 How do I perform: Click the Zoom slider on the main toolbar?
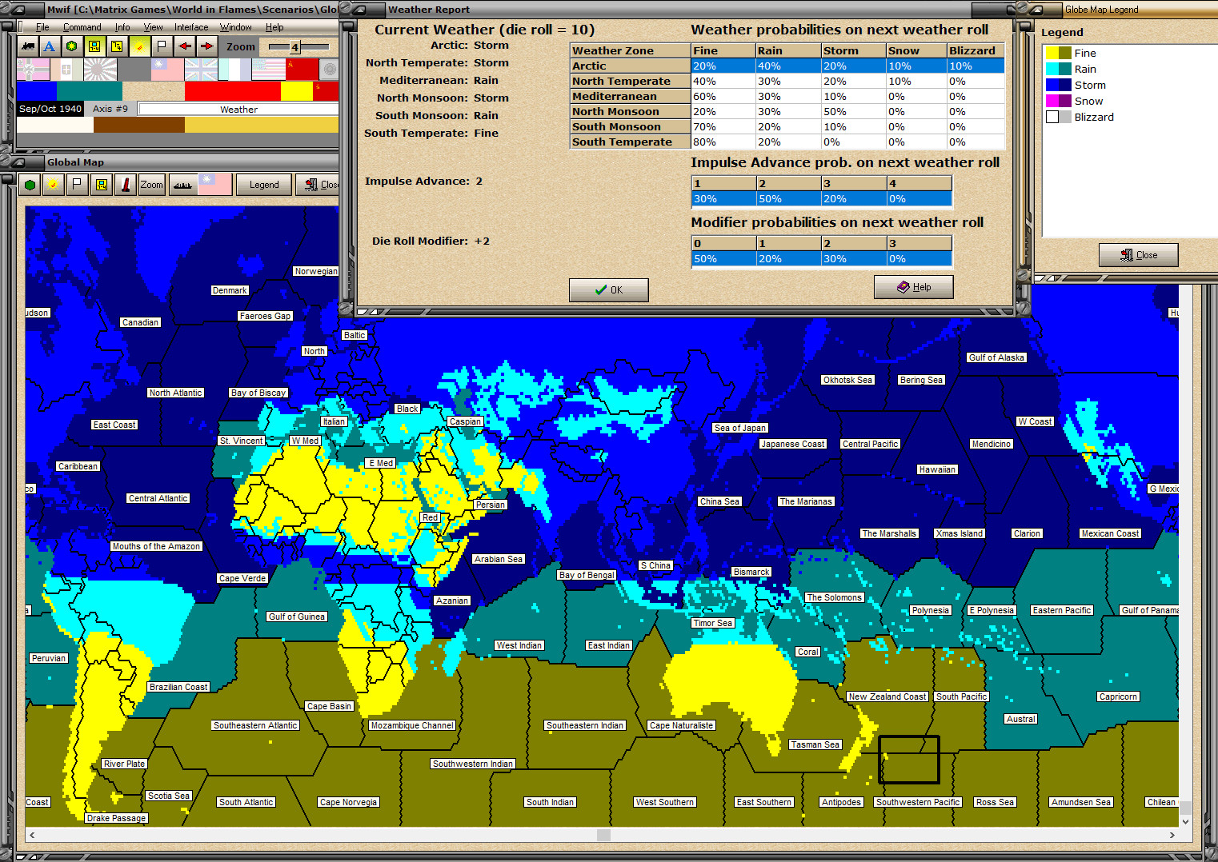295,46
